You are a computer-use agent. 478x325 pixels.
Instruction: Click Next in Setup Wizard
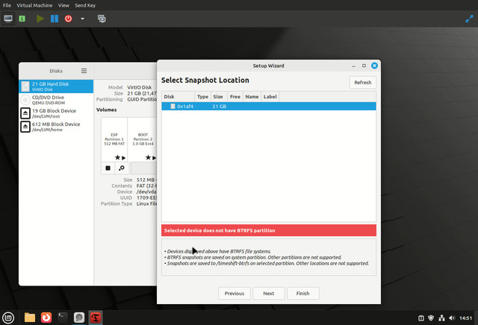tap(269, 294)
